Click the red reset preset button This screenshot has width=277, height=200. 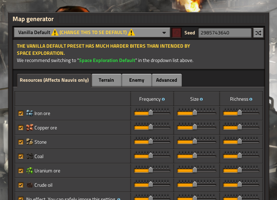(x=177, y=33)
